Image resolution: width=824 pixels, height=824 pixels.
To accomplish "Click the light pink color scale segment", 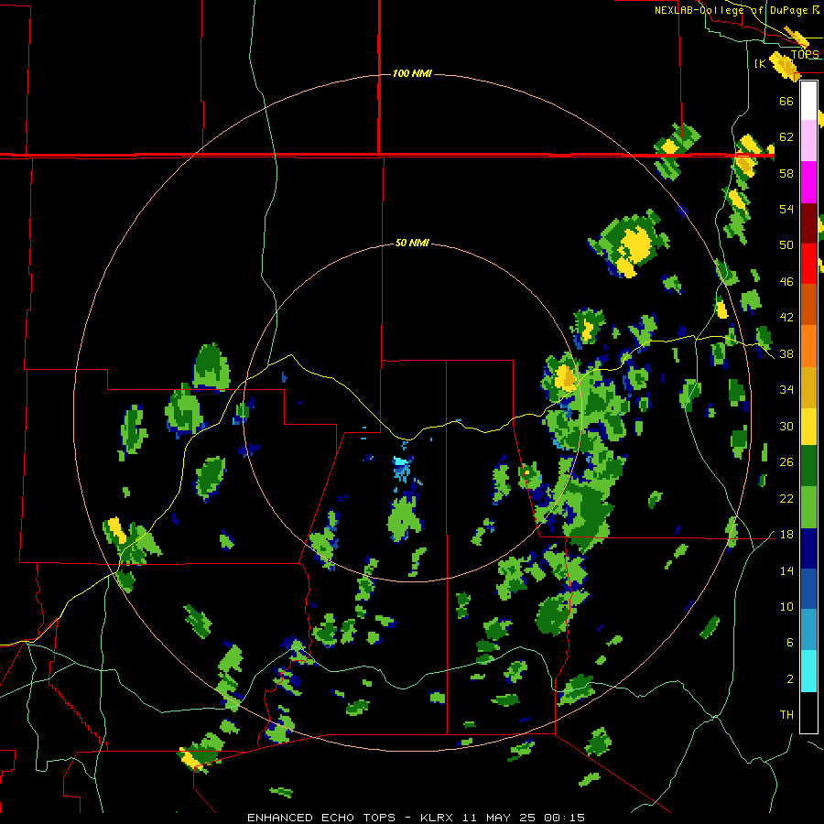I will [808, 141].
